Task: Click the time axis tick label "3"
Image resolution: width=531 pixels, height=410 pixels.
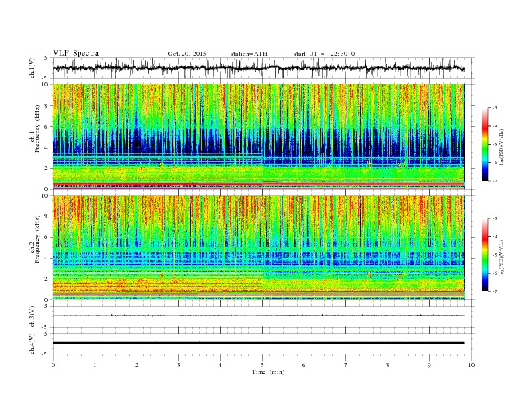Action: pos(178,365)
